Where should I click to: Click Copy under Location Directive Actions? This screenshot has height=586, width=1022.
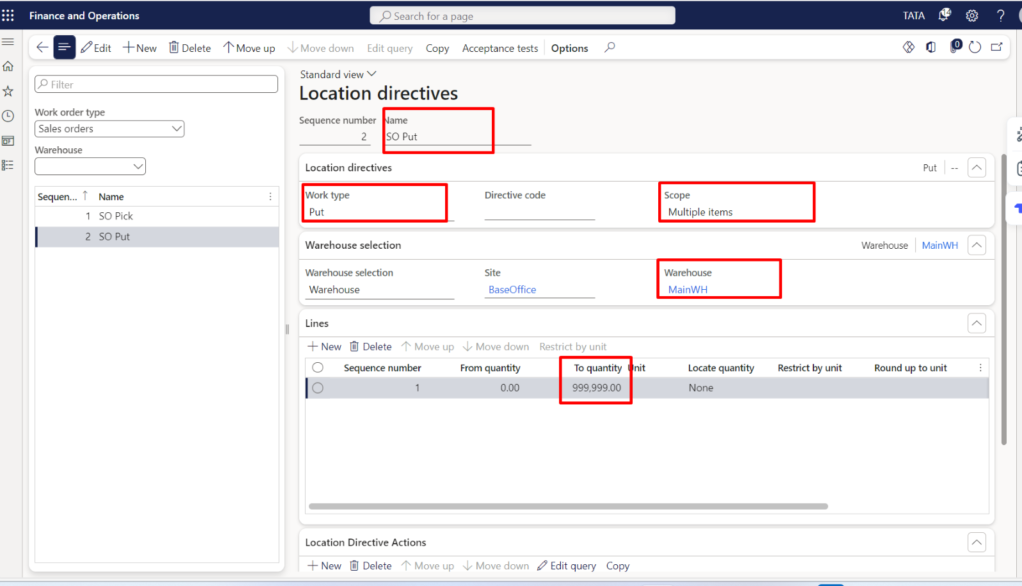(x=617, y=566)
